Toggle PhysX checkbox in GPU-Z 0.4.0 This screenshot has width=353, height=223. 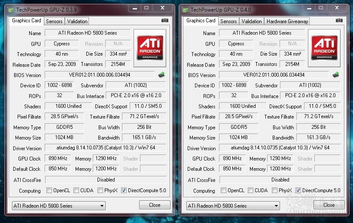[274, 190]
